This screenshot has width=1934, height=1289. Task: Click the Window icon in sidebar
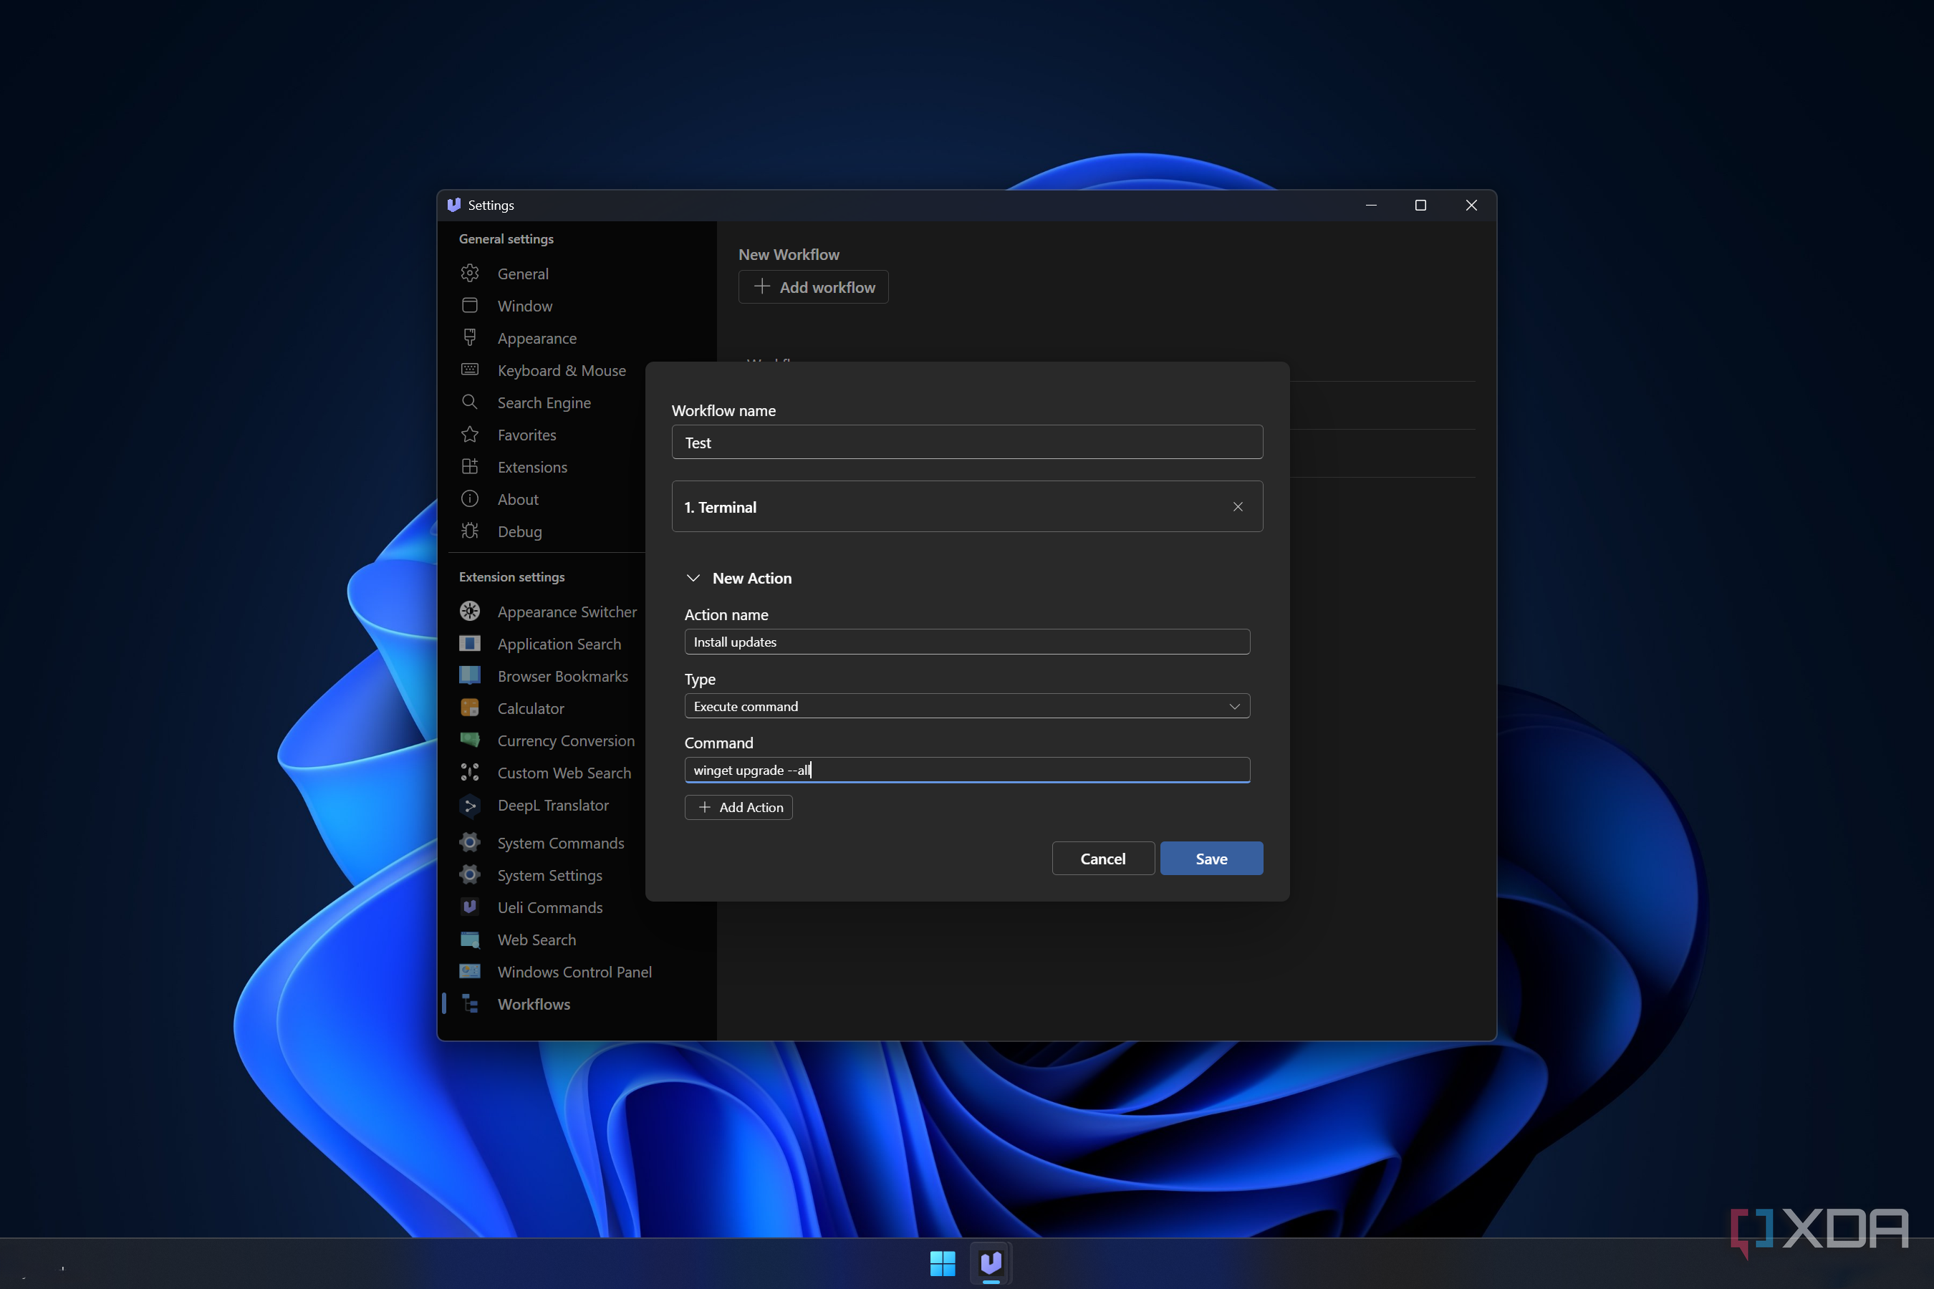(x=469, y=305)
